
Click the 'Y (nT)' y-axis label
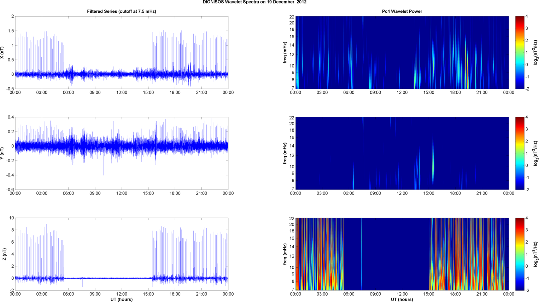3,153
